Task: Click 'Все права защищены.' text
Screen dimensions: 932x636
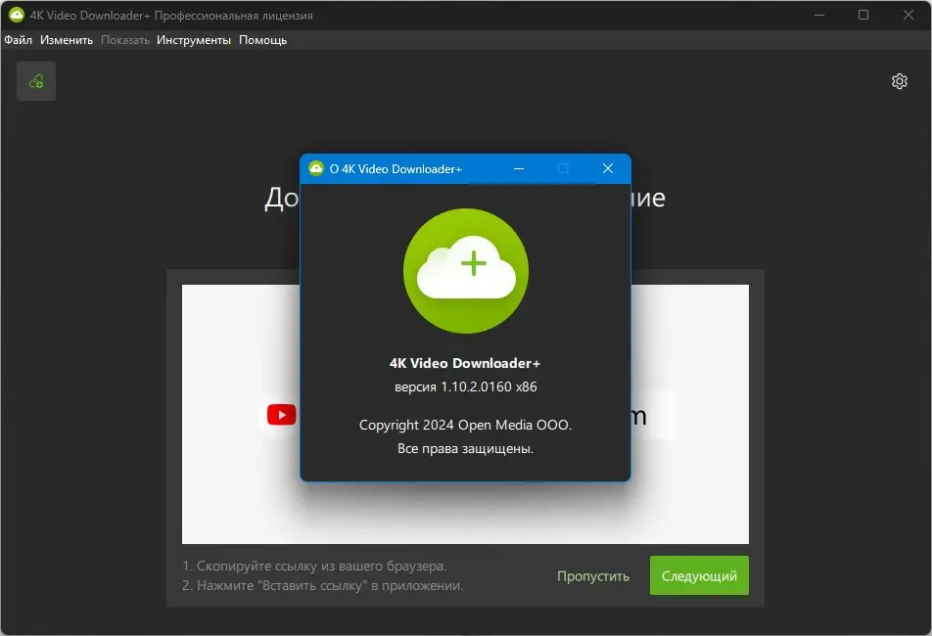Action: point(465,448)
